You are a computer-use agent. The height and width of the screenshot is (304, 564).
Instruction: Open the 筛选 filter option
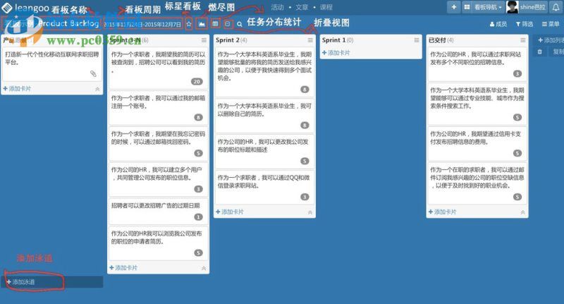[525, 24]
